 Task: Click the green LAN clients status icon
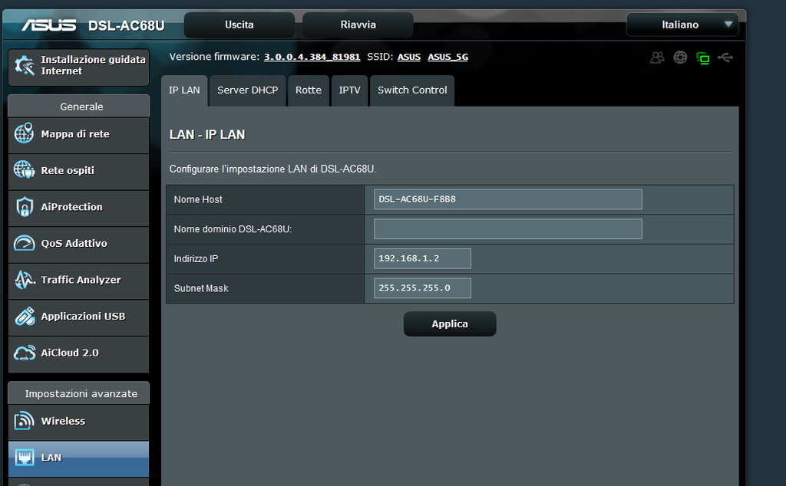(703, 58)
